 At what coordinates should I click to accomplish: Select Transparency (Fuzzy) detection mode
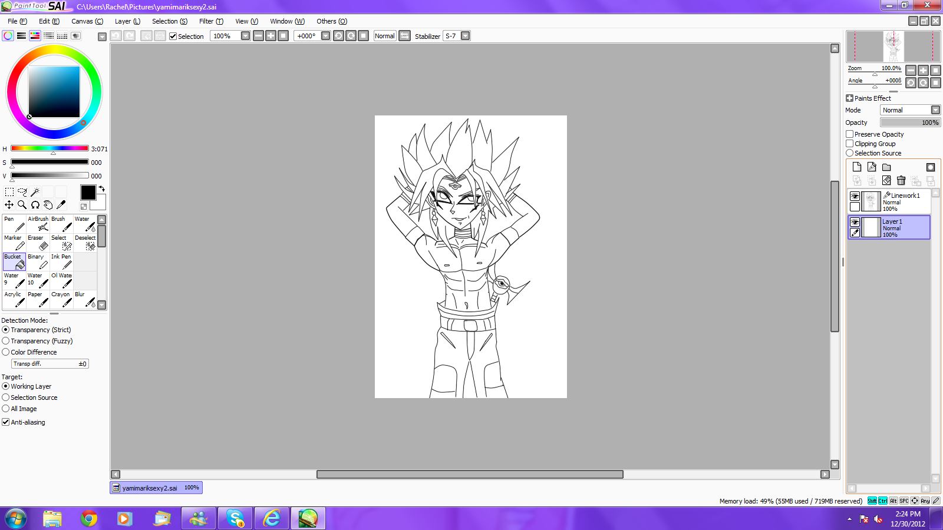[5, 341]
